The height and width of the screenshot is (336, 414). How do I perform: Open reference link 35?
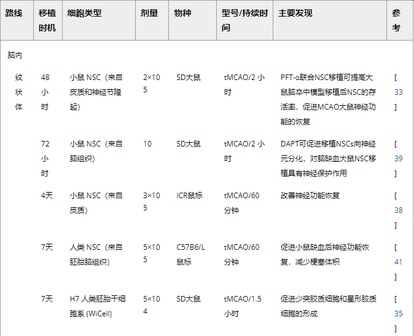(398, 313)
